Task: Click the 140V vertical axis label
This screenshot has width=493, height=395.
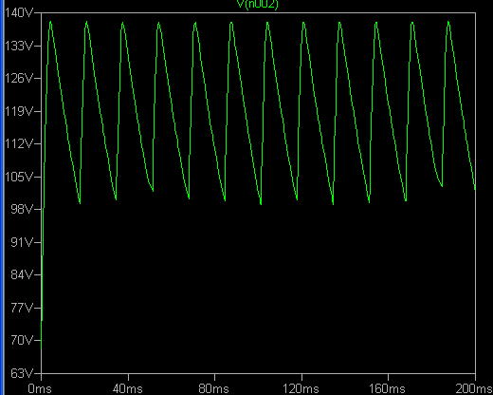Action: [19, 12]
